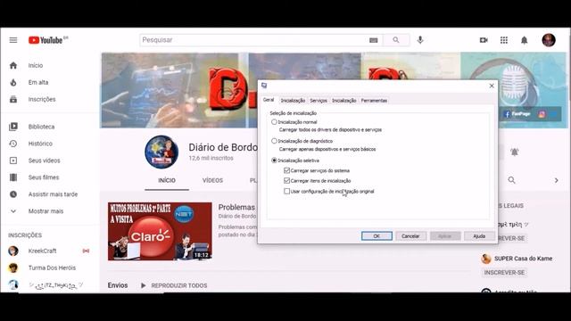The height and width of the screenshot is (321, 571).
Task: Click the INSCRIÇÕES sidebar heading
Action: [25, 235]
